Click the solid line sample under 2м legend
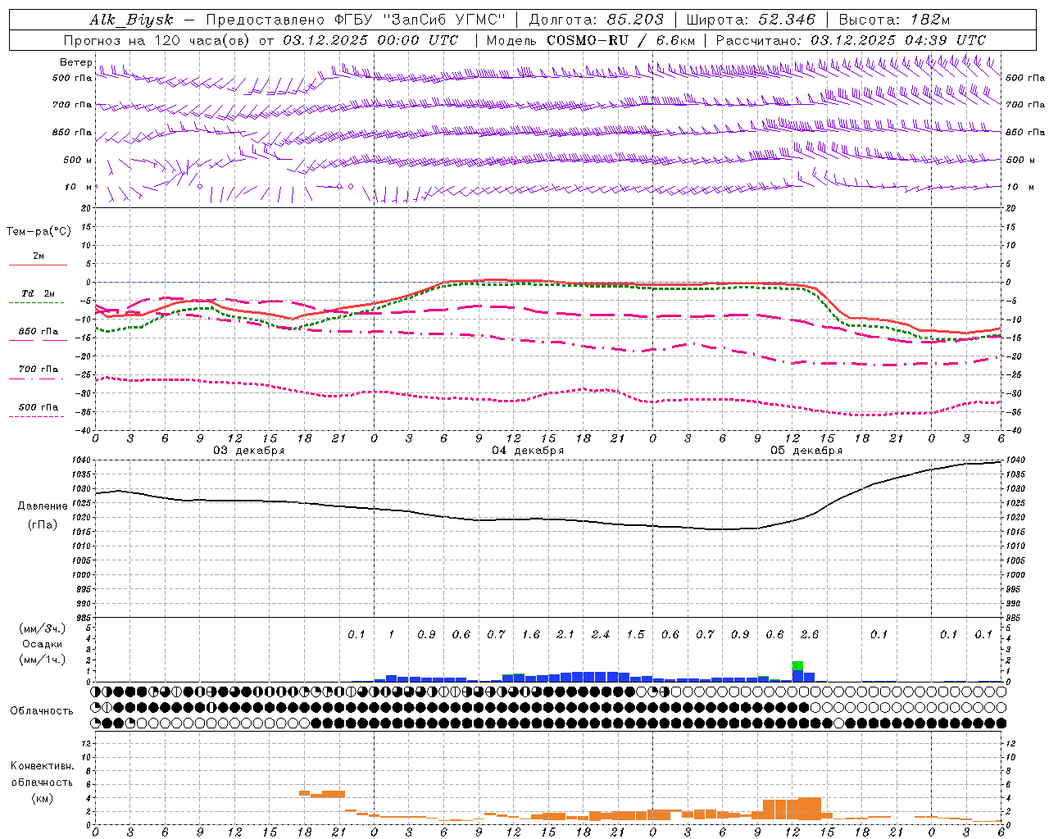Image resolution: width=1049 pixels, height=839 pixels. (x=39, y=265)
